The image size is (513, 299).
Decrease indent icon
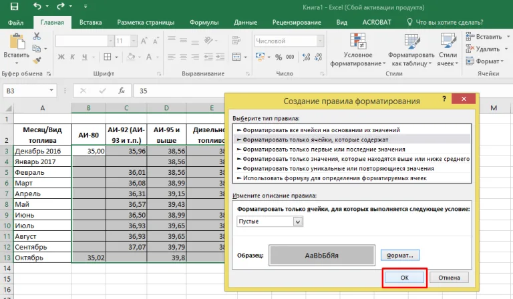(x=208, y=57)
